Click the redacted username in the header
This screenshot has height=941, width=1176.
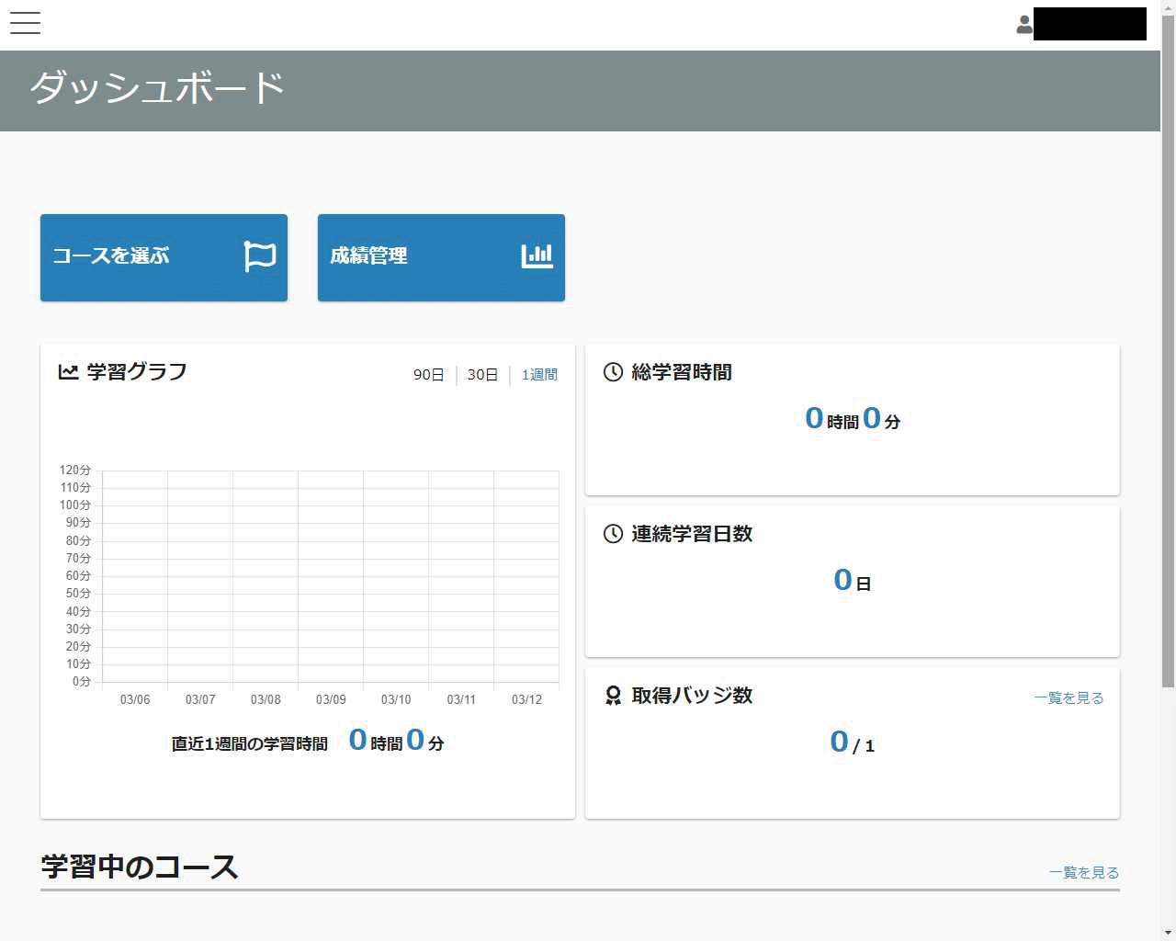tap(1090, 24)
